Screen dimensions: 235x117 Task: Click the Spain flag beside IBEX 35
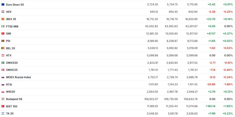(3, 19)
